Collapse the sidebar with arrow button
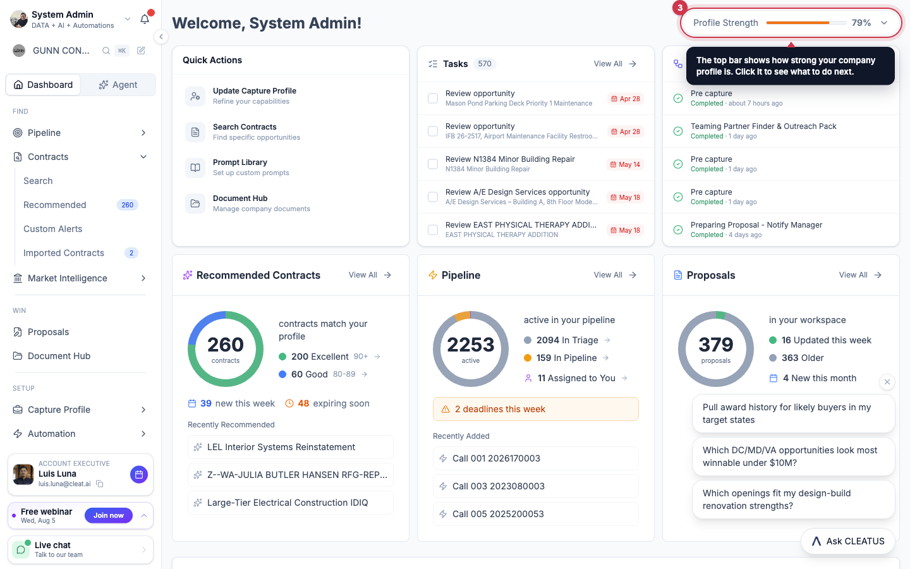 [x=161, y=37]
